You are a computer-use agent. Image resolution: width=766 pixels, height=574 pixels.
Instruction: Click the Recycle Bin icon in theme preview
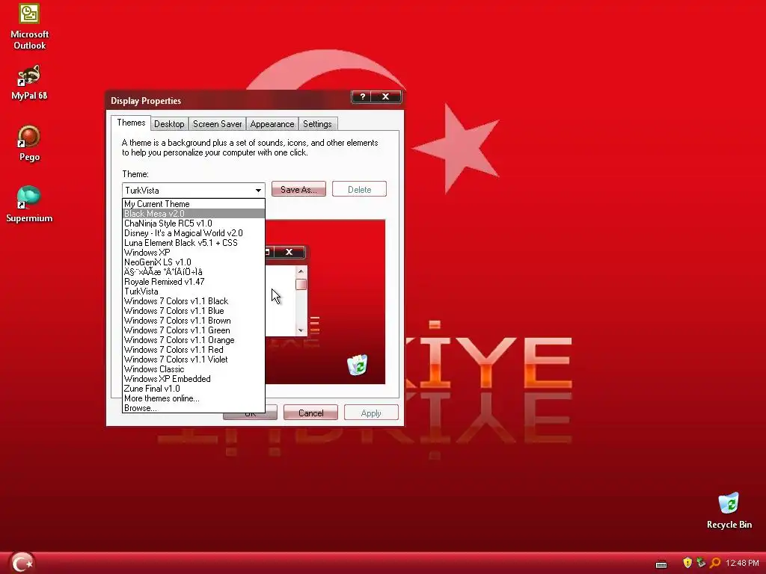[x=358, y=365]
